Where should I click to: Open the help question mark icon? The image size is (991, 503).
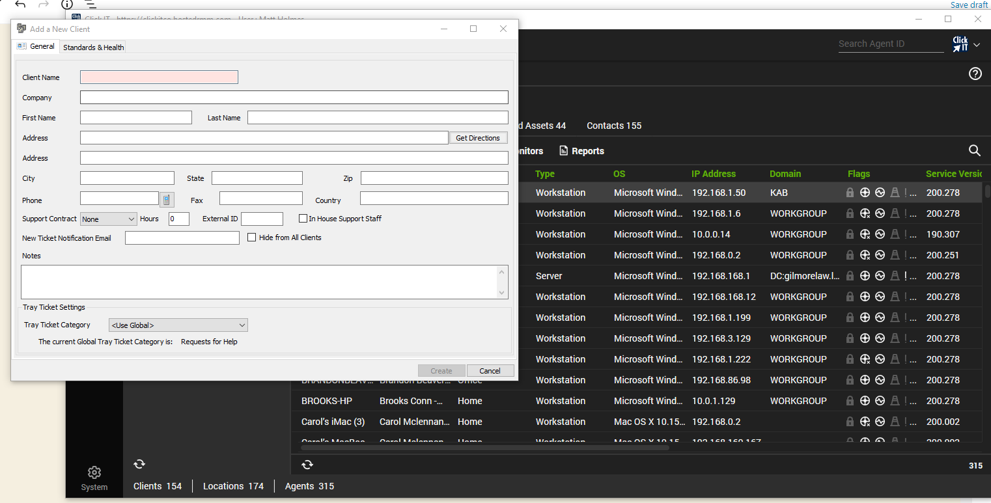pos(975,74)
